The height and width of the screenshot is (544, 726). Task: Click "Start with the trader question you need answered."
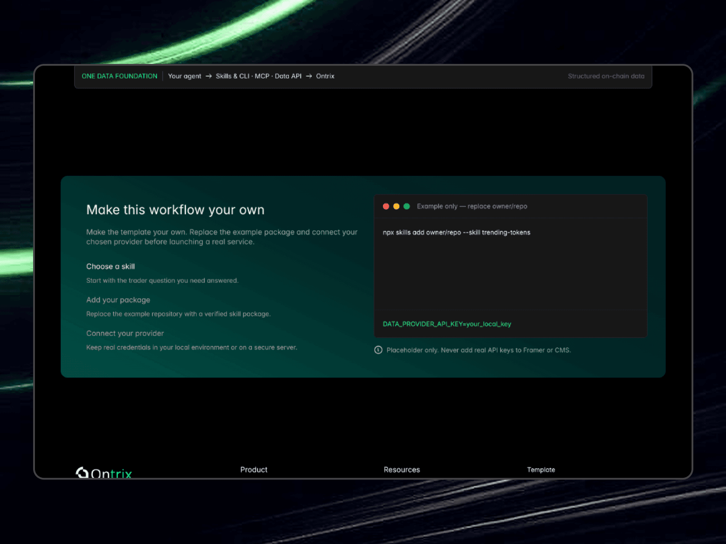(162, 281)
